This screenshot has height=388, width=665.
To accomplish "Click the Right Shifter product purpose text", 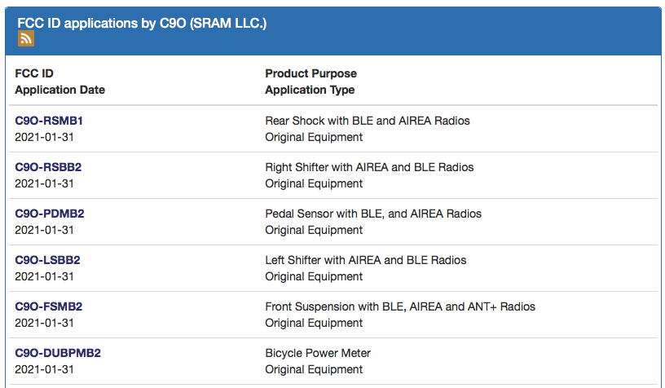I will pos(369,167).
